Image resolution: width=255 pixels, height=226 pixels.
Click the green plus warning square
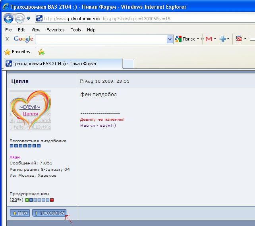[27, 200]
